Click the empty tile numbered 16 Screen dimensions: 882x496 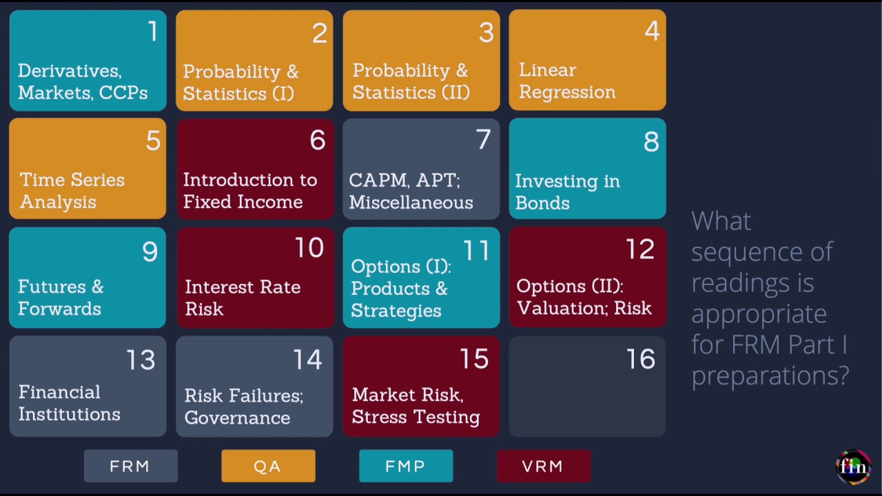click(588, 386)
